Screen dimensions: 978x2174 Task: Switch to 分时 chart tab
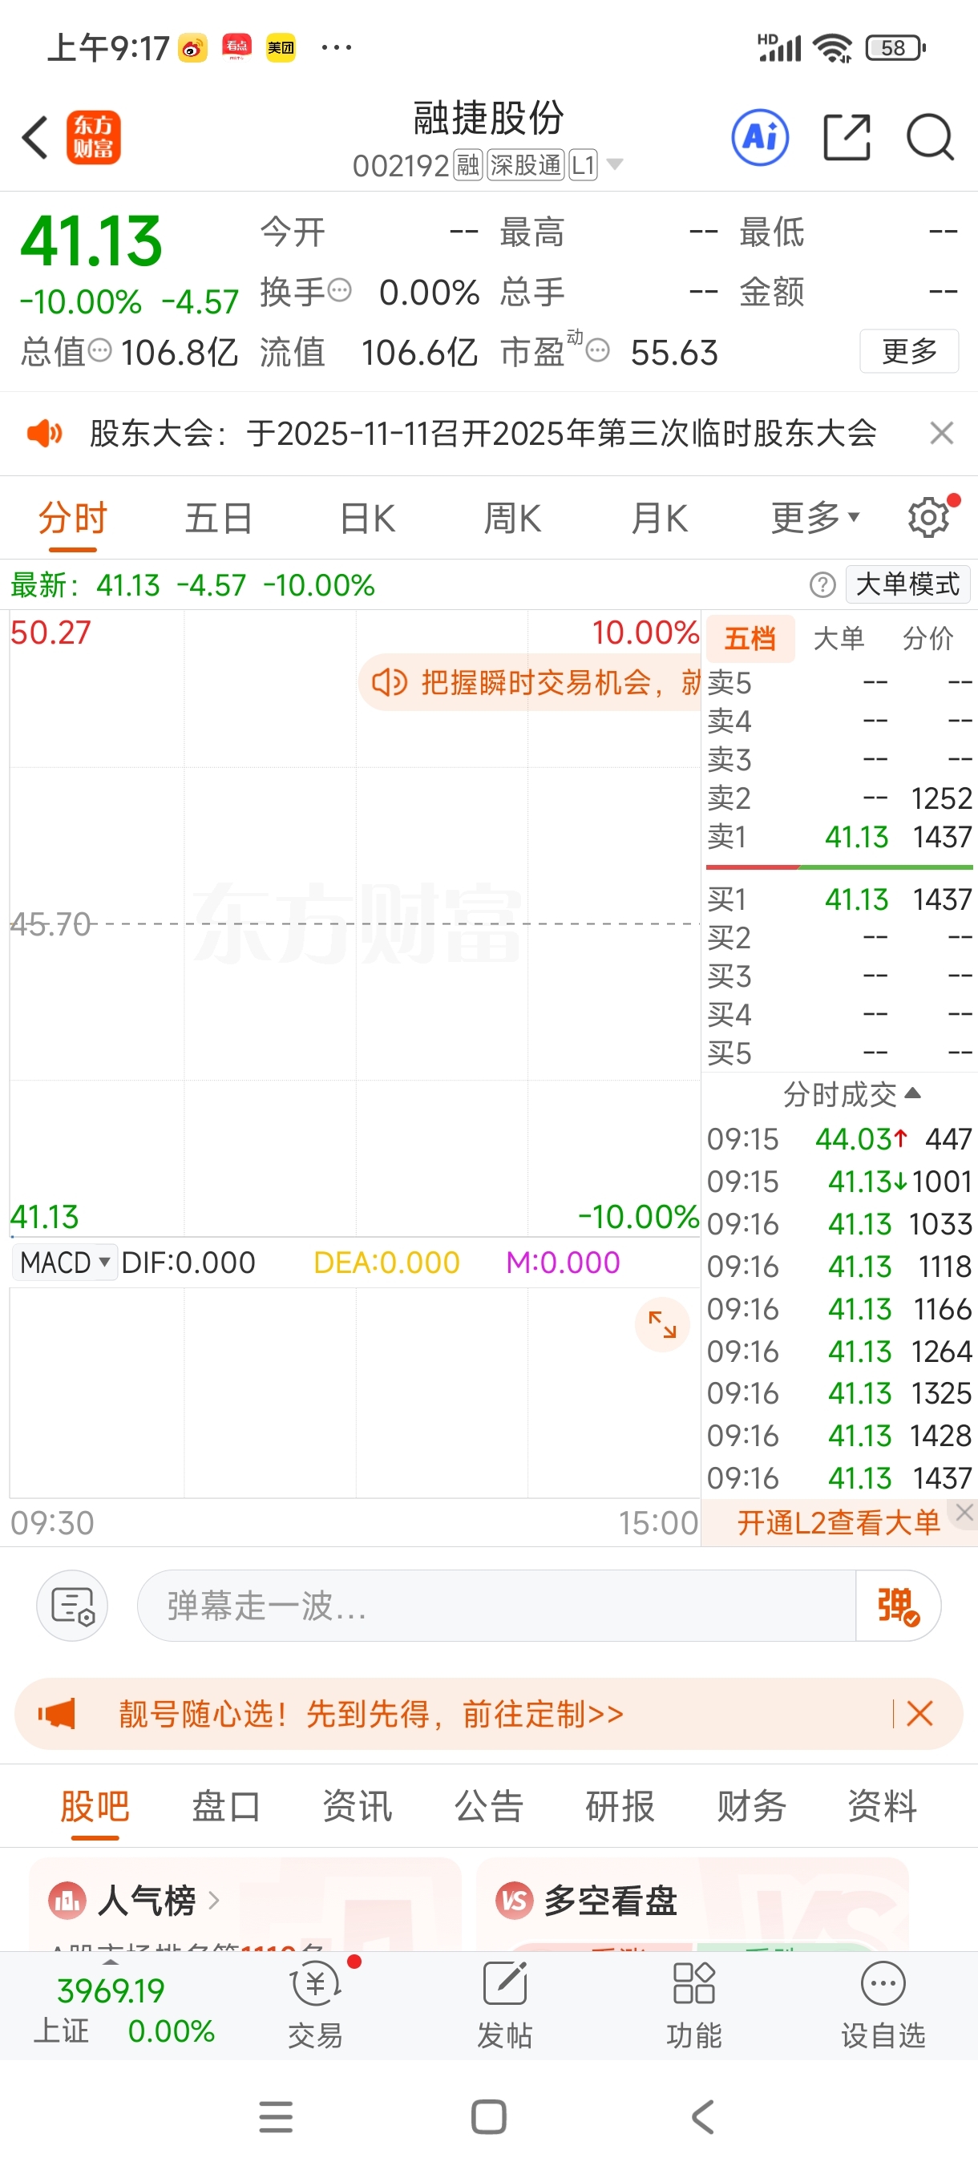point(73,517)
